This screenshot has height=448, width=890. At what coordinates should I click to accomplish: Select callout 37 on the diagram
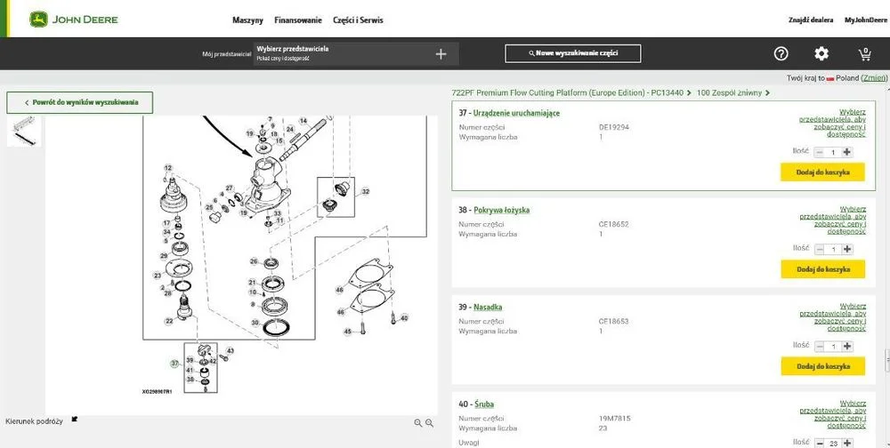(174, 364)
